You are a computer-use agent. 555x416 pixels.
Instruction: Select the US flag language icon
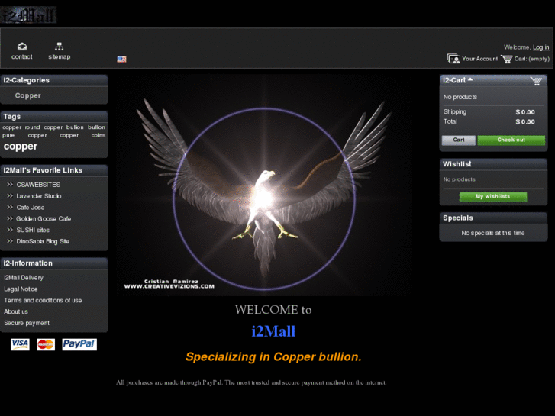click(x=121, y=59)
